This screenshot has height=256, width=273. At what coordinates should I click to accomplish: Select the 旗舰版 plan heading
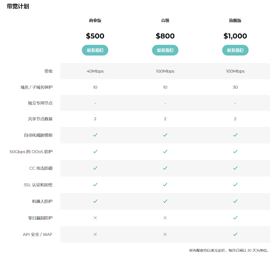[x=235, y=21]
